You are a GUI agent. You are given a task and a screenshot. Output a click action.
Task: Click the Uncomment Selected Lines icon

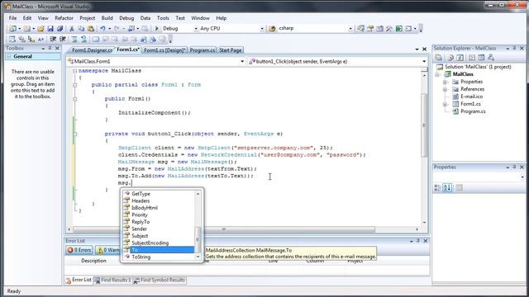pyautogui.click(x=83, y=40)
